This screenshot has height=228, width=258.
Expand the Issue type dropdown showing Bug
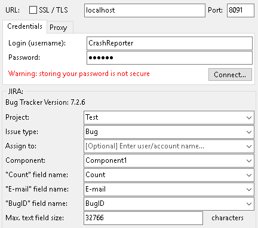169,132
